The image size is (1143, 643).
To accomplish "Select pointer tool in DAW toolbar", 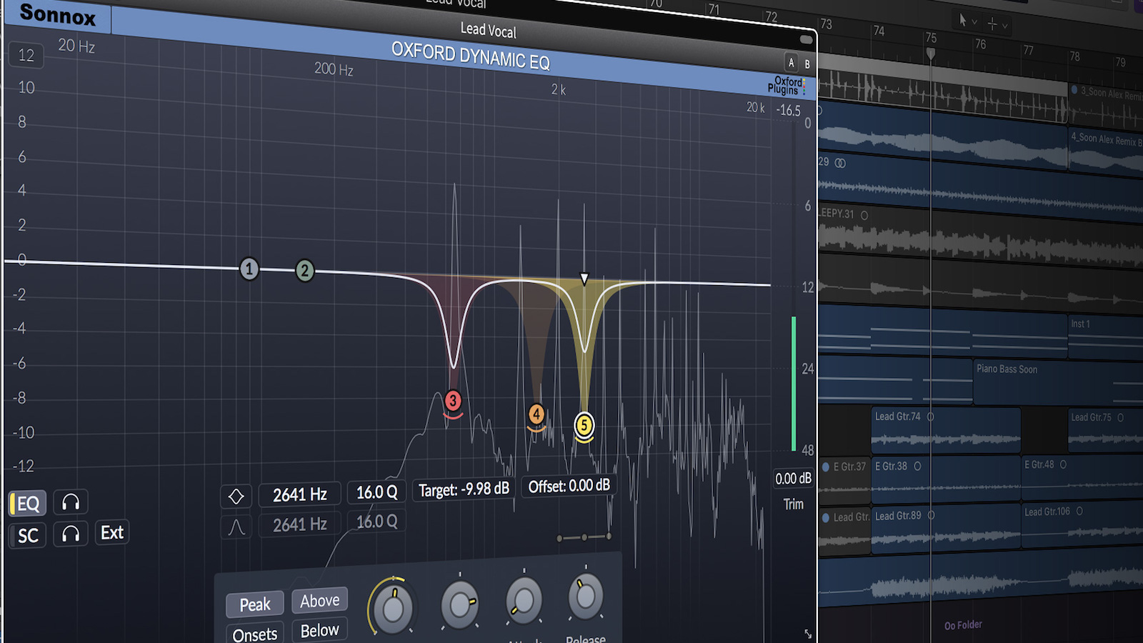I will (962, 21).
